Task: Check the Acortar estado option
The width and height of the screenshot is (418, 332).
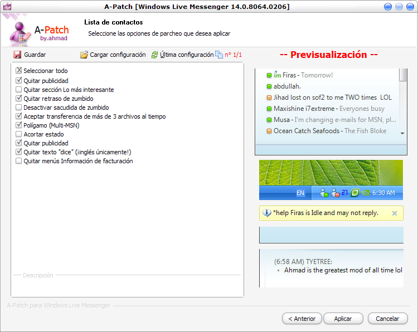Action: [x=19, y=134]
